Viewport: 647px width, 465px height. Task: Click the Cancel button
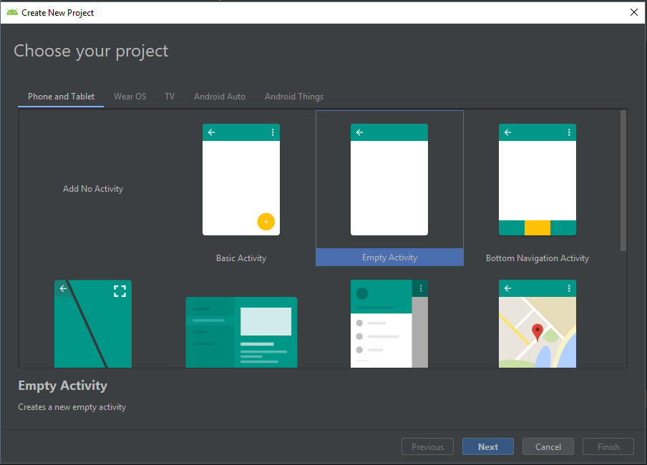click(x=548, y=446)
